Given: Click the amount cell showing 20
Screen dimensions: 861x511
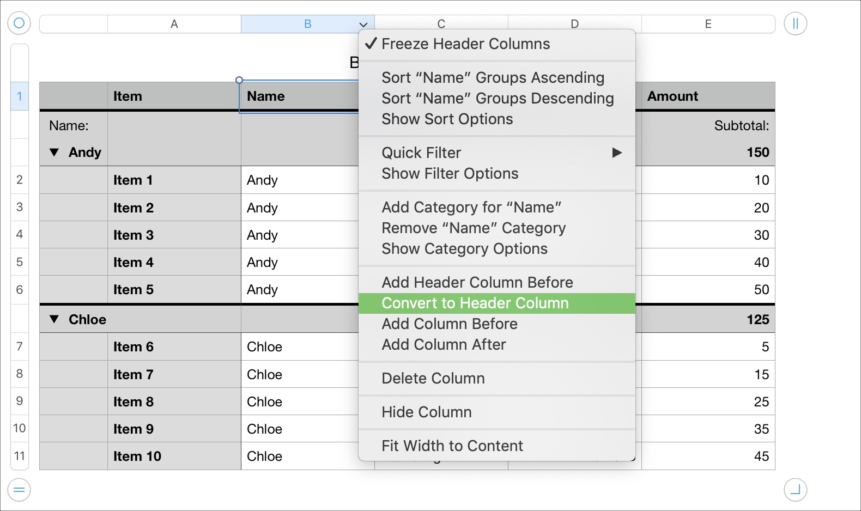Looking at the screenshot, I should coord(708,208).
